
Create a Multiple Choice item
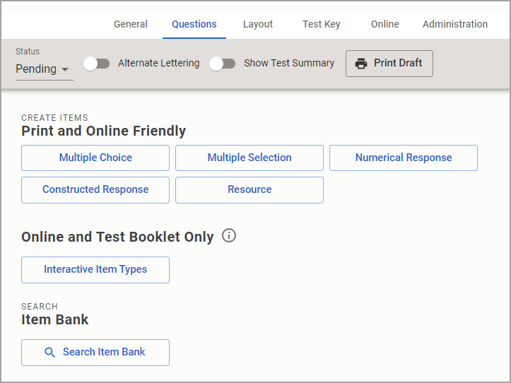pyautogui.click(x=95, y=158)
